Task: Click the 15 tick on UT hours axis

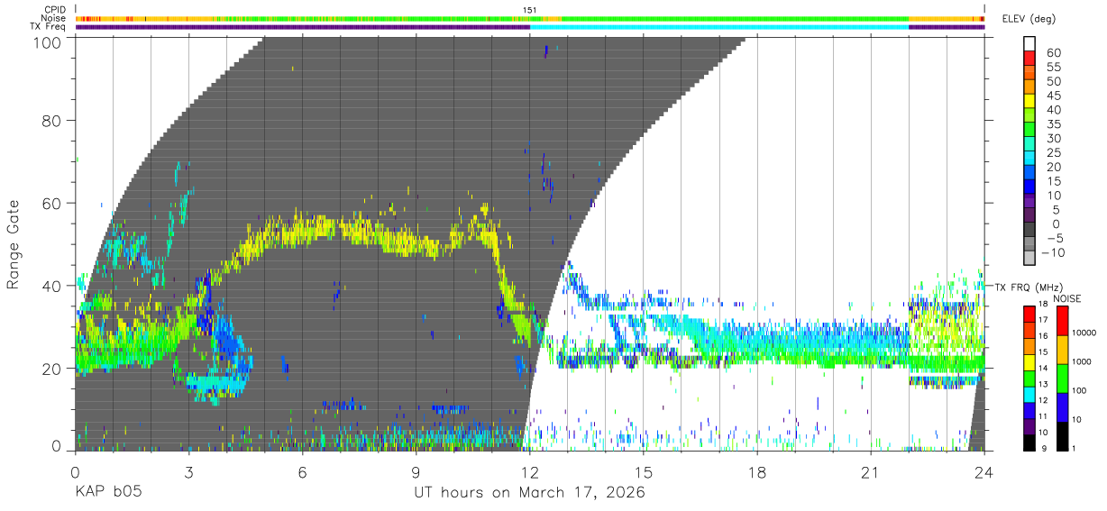Action: [x=644, y=472]
